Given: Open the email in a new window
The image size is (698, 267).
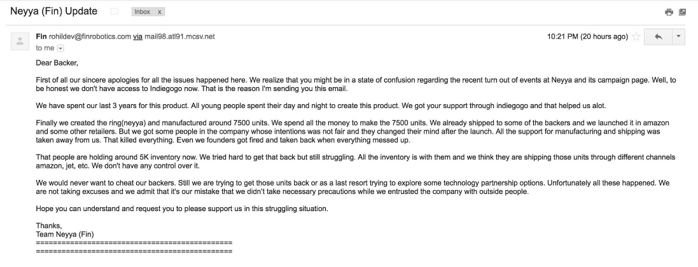Looking at the screenshot, I should [682, 12].
